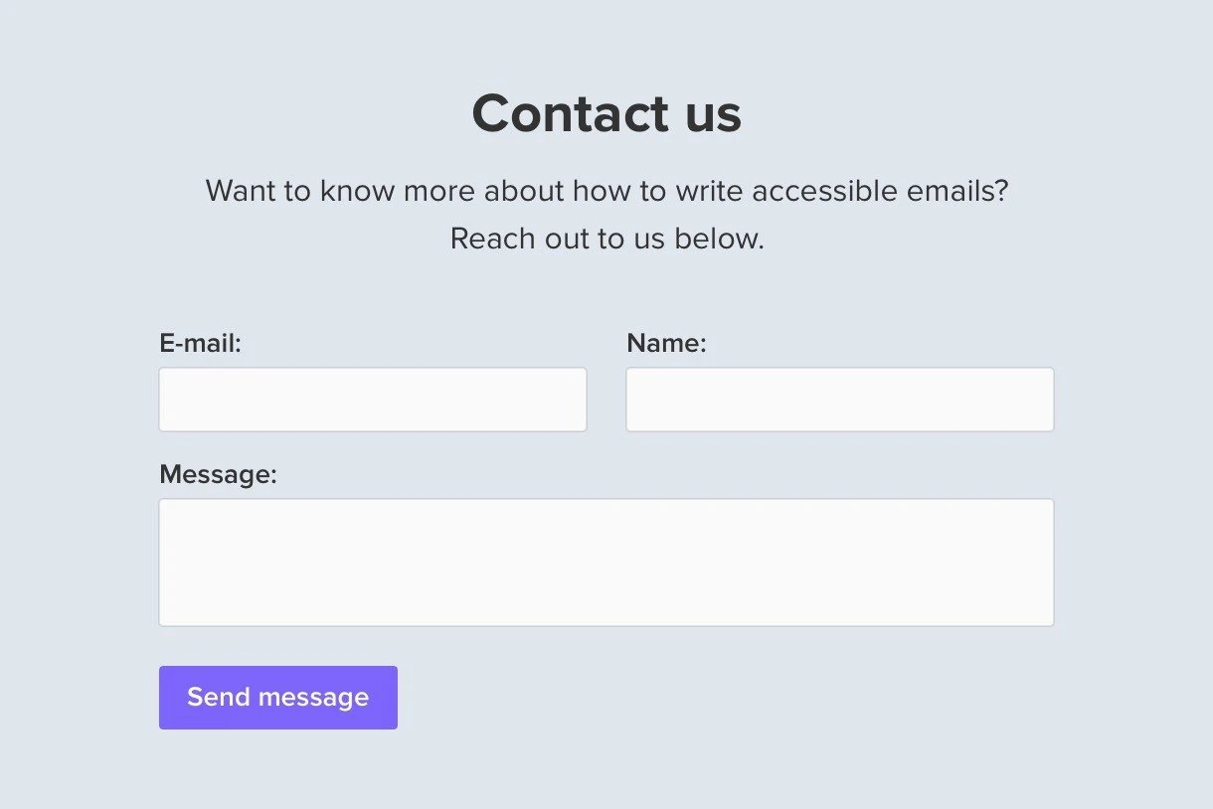Click 'Reach out to us below' text

point(606,238)
